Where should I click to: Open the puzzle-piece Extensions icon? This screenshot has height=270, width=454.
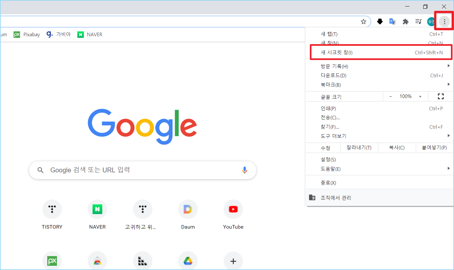(405, 22)
